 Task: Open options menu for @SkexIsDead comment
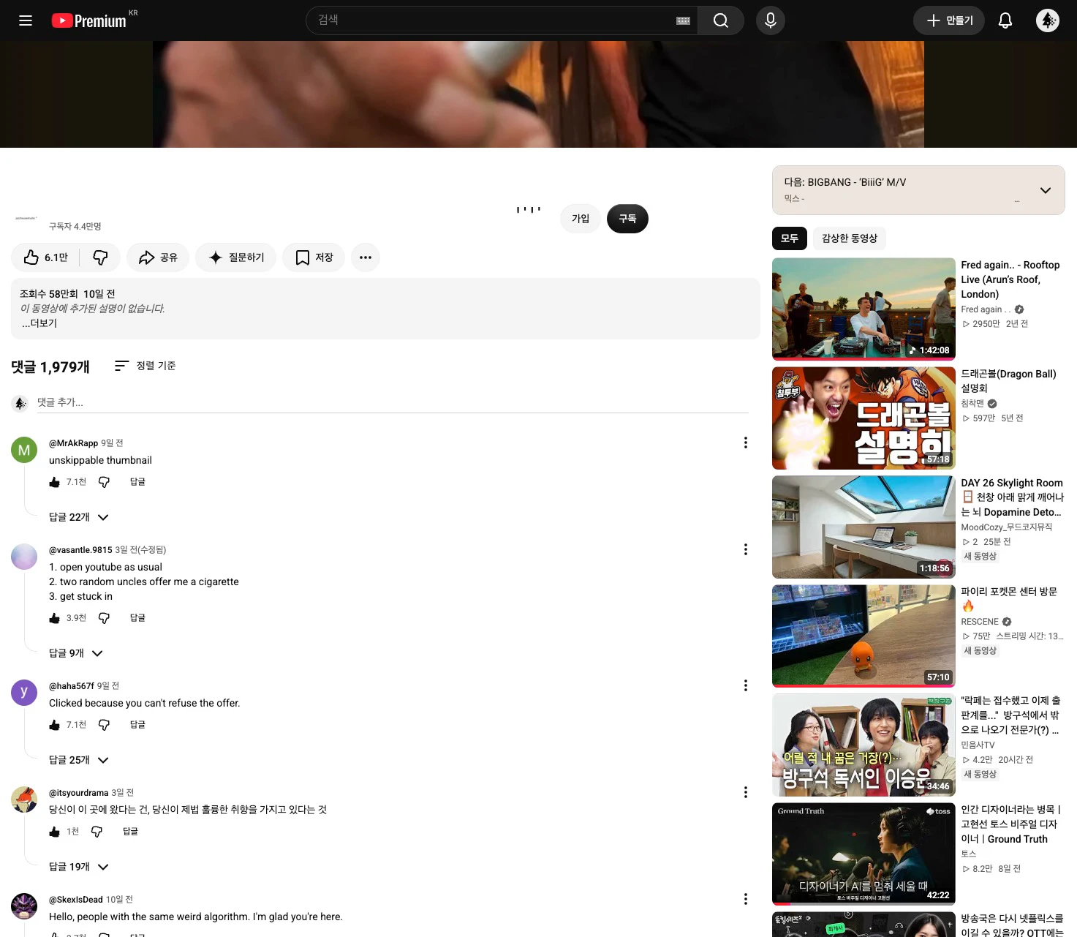pos(745,899)
